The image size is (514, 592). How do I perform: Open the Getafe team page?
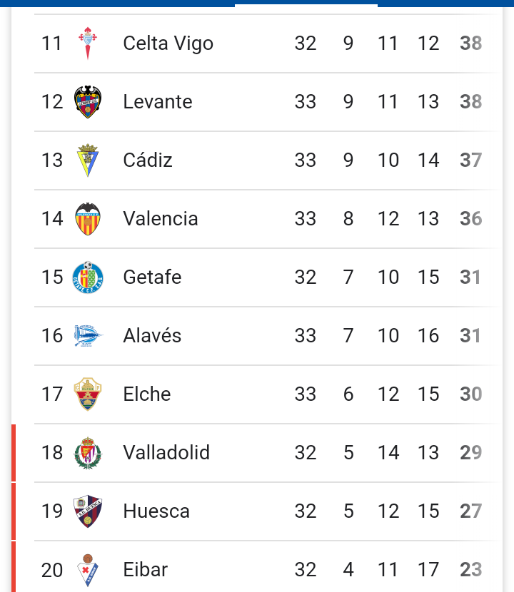[152, 277]
